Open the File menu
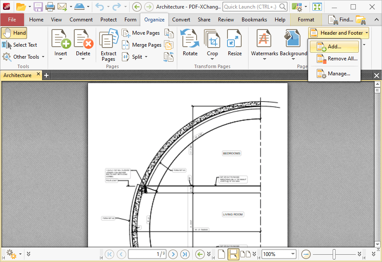The width and height of the screenshot is (382, 262). point(12,19)
